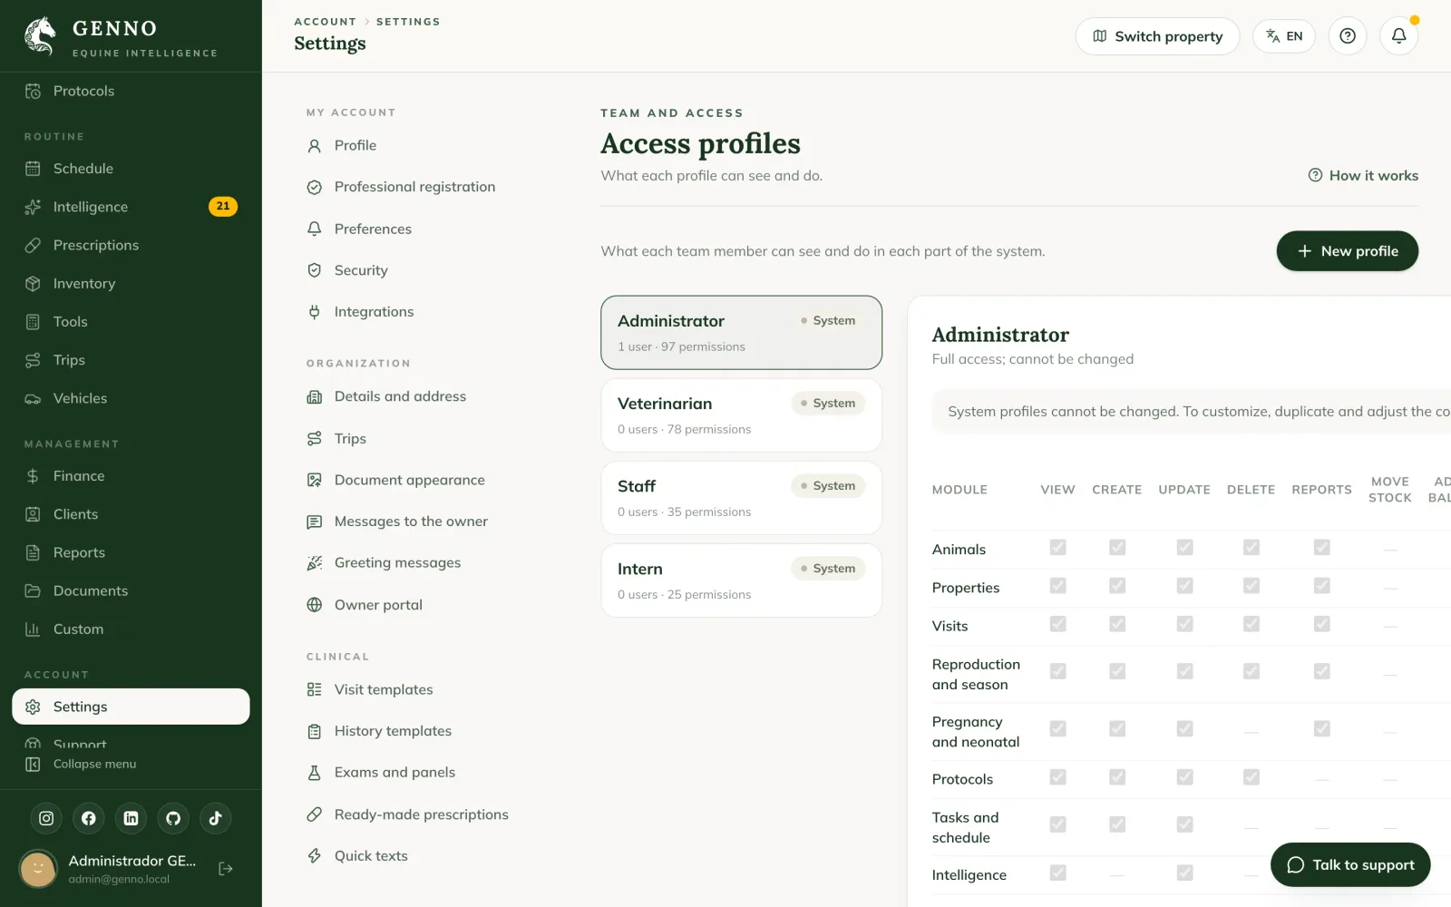The image size is (1451, 907).
Task: Click the help question mark icon
Action: pyautogui.click(x=1348, y=36)
